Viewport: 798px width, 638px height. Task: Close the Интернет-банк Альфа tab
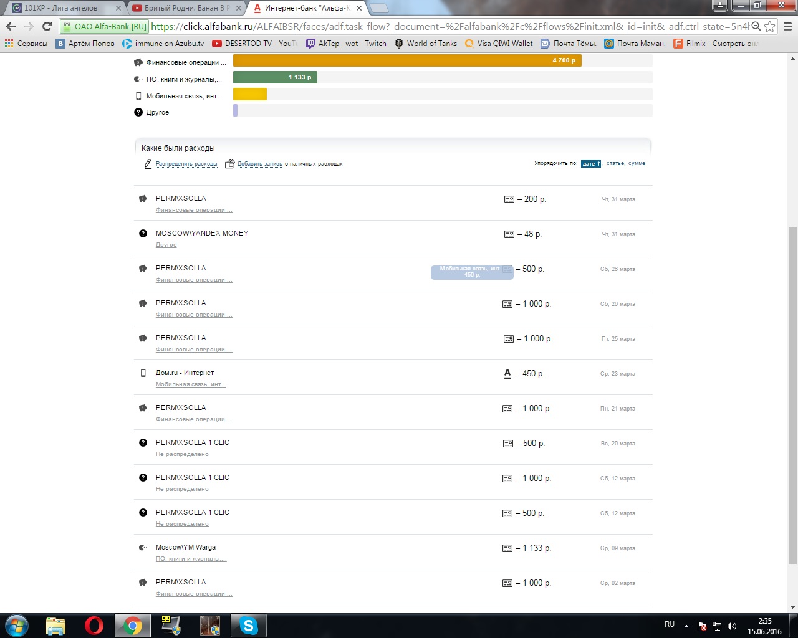coord(359,8)
